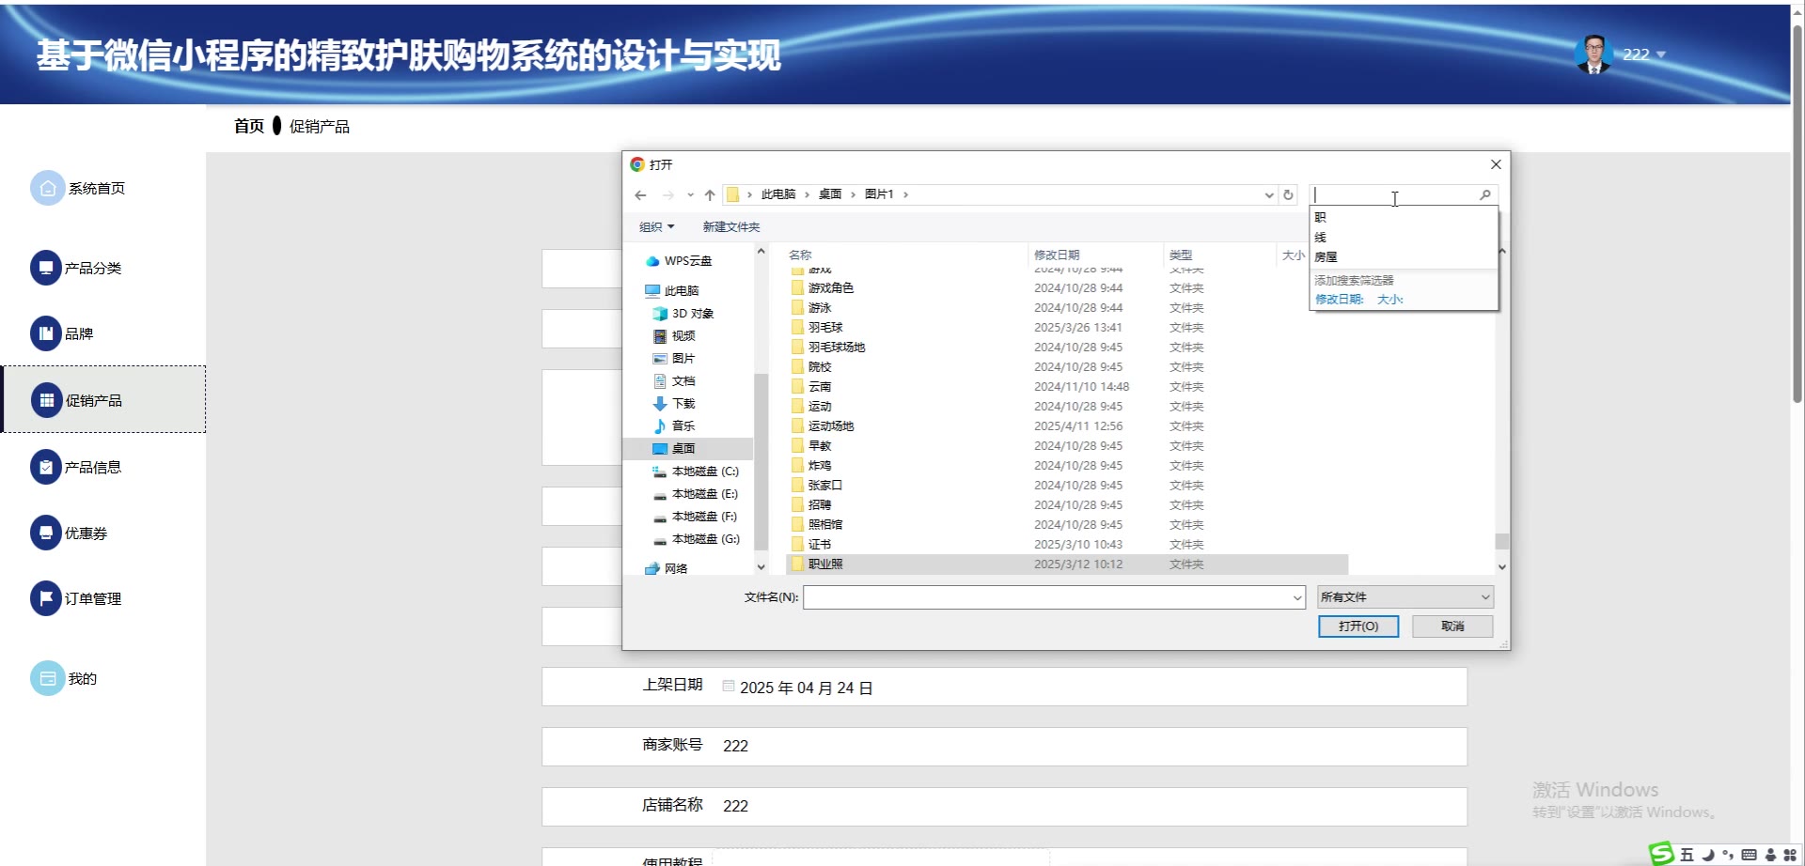Go back in the file dialog

[x=640, y=195]
